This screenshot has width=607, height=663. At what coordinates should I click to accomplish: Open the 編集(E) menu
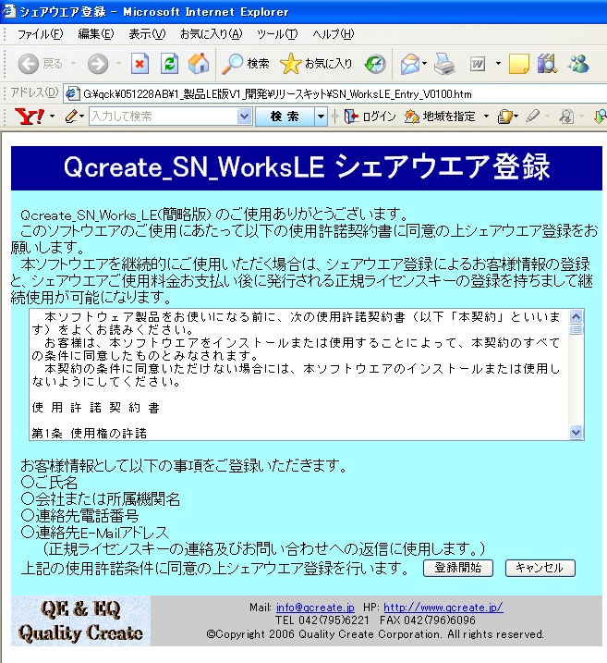(x=96, y=34)
